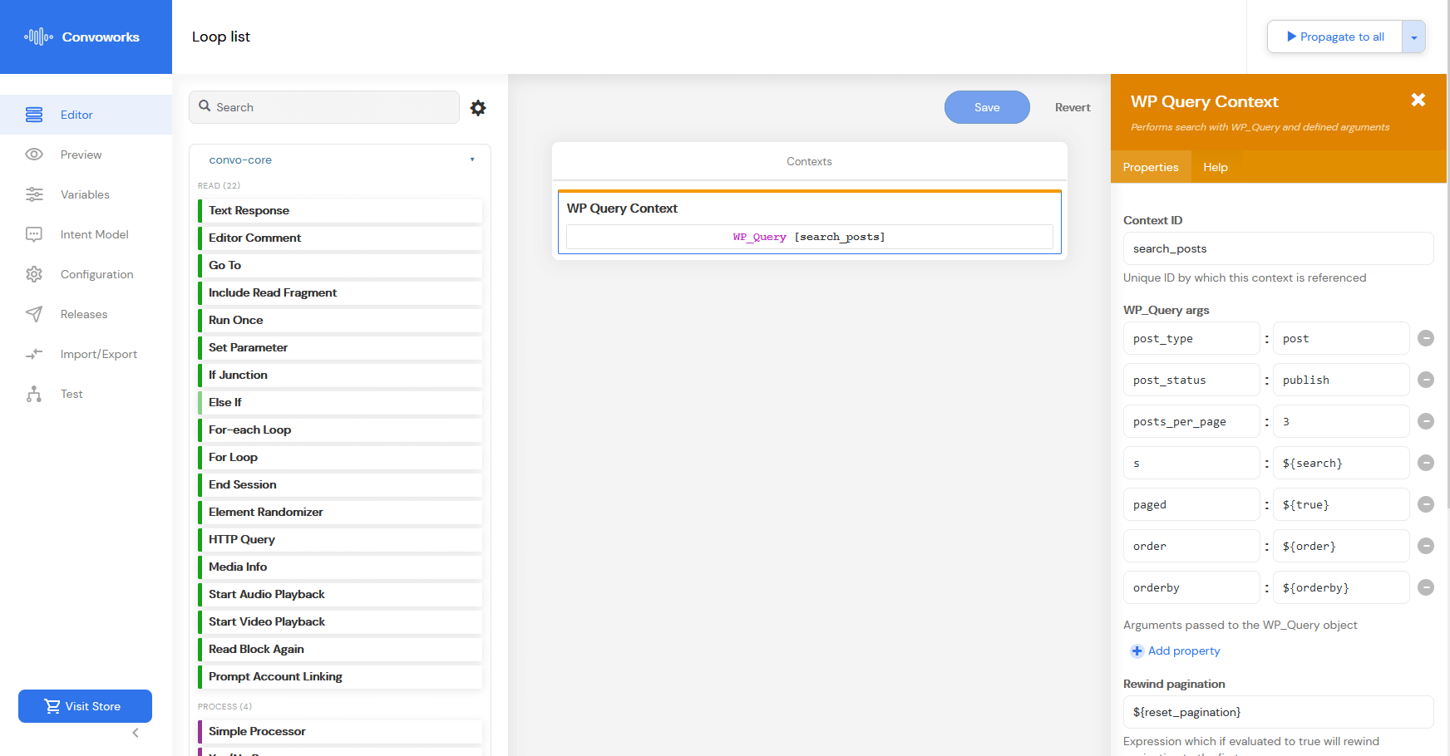
Task: Collapse the sidebar with chevron arrow
Action: coord(136,733)
